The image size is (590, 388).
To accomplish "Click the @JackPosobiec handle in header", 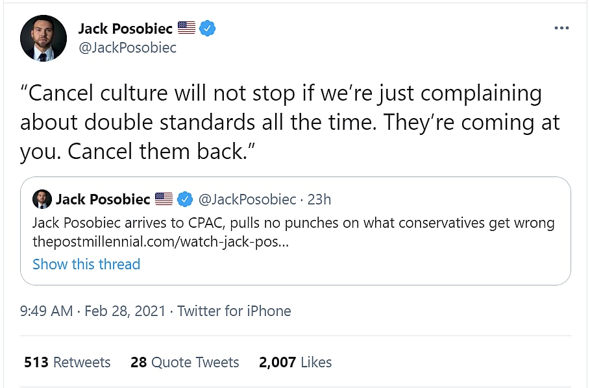I will coord(127,48).
